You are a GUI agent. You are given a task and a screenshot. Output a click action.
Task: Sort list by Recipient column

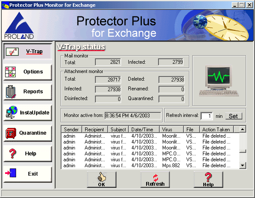click(x=95, y=130)
